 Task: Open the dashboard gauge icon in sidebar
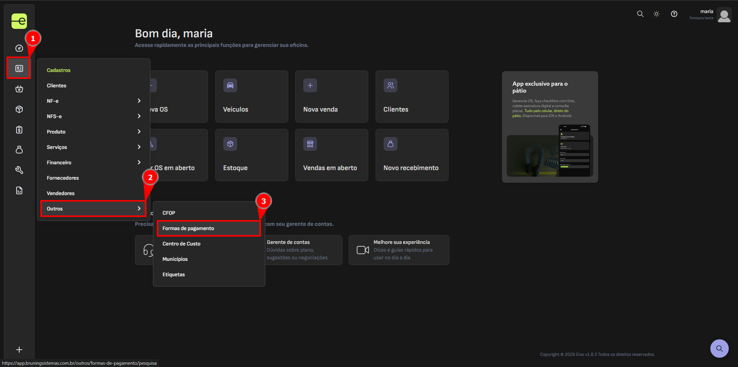click(19, 48)
